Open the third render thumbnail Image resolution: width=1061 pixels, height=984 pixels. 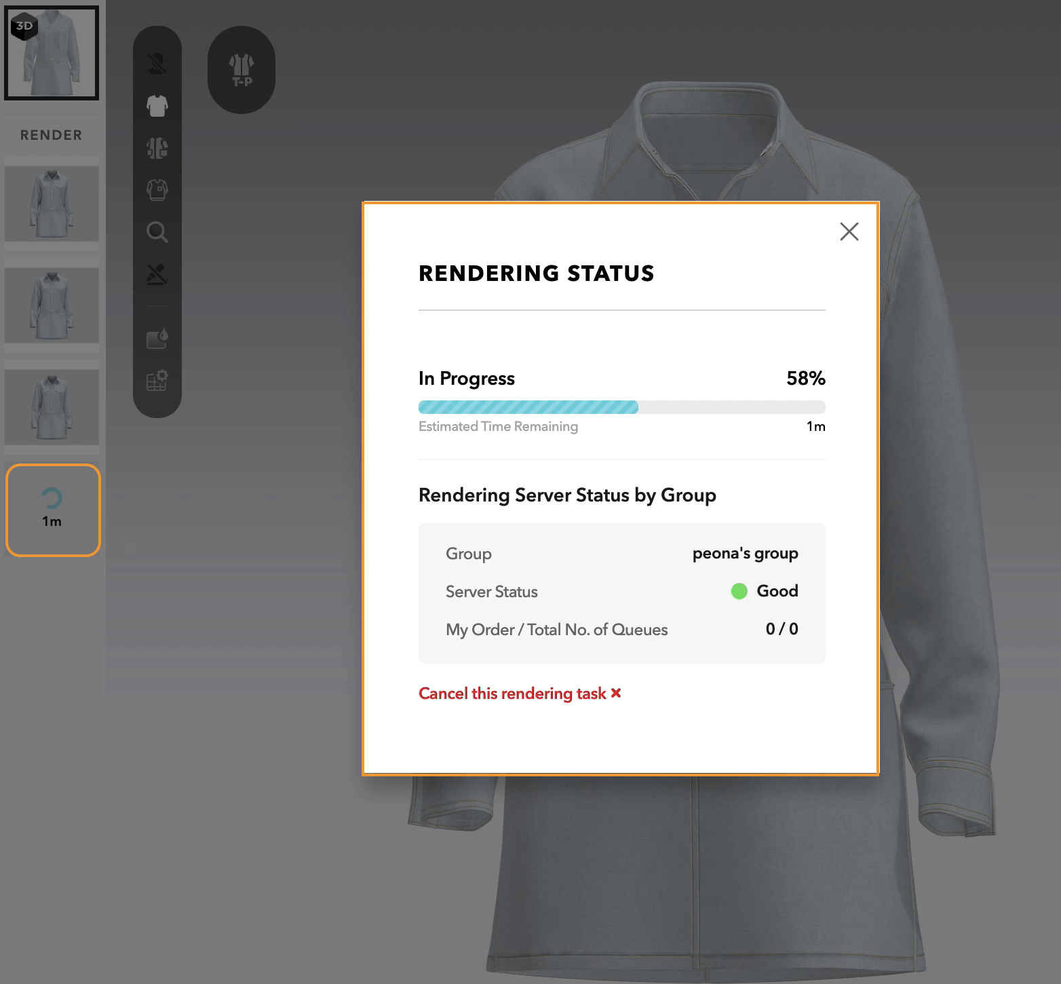52,407
